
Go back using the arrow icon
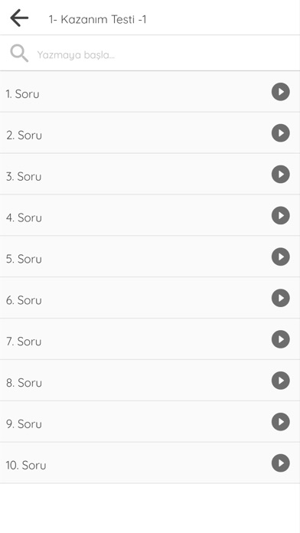click(x=19, y=18)
